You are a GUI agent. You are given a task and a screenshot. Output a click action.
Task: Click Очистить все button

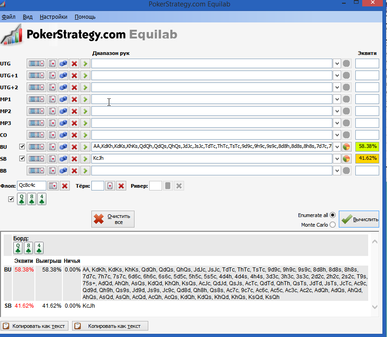tap(113, 219)
